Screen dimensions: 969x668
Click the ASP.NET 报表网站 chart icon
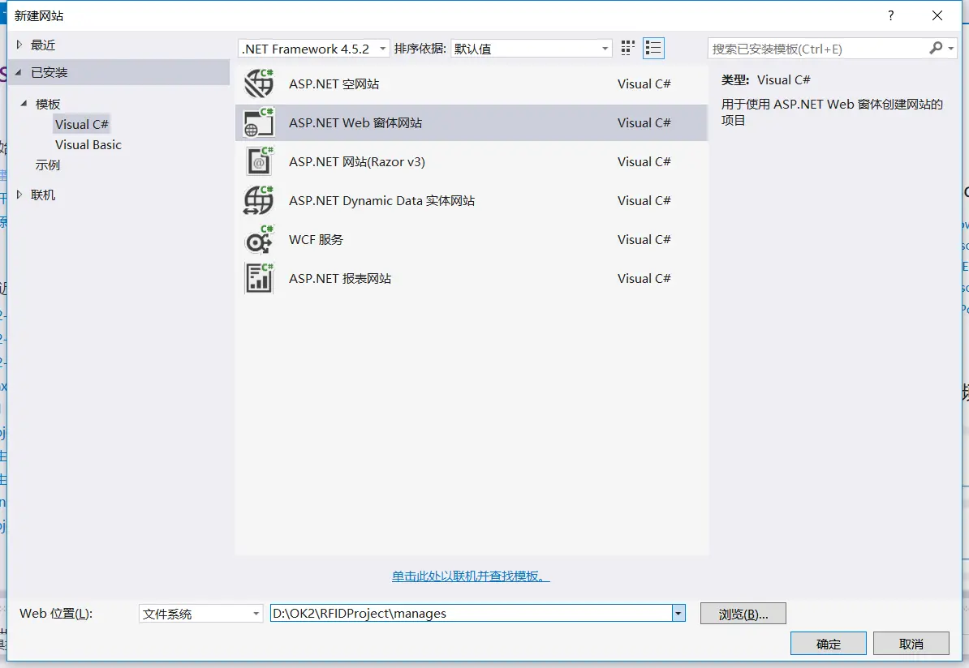(x=259, y=278)
